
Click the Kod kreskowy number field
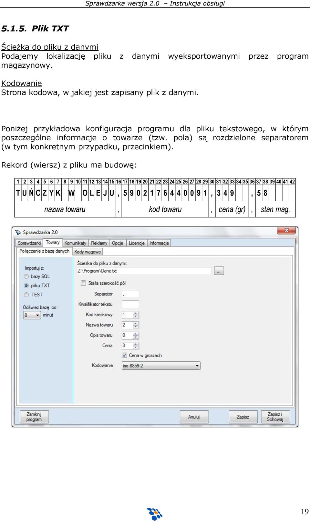point(127,315)
